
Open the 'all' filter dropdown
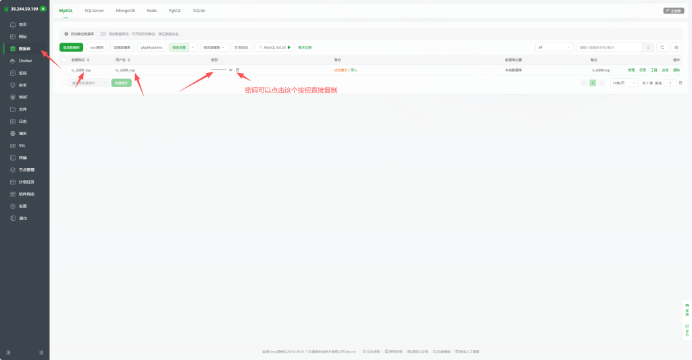pyautogui.click(x=555, y=47)
